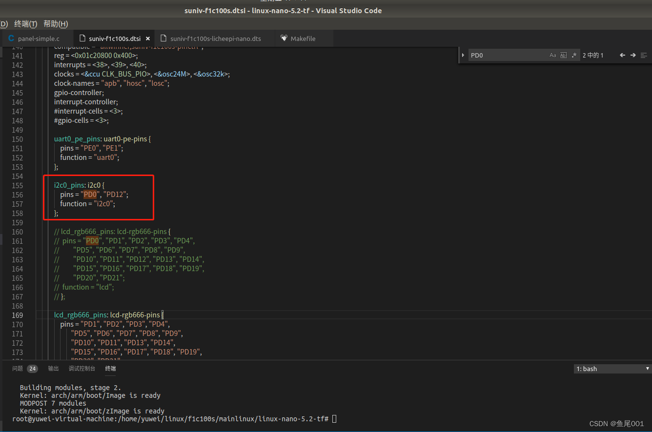
Task: Click the interrupt-controller; line
Action: coord(86,102)
